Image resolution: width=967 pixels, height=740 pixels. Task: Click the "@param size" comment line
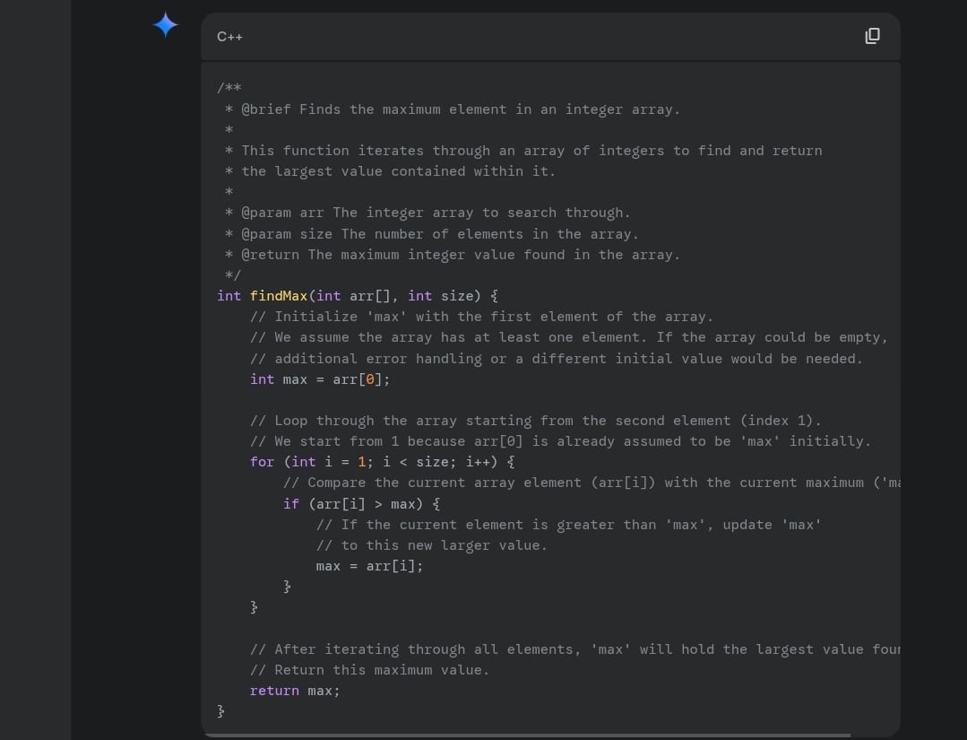pos(439,234)
